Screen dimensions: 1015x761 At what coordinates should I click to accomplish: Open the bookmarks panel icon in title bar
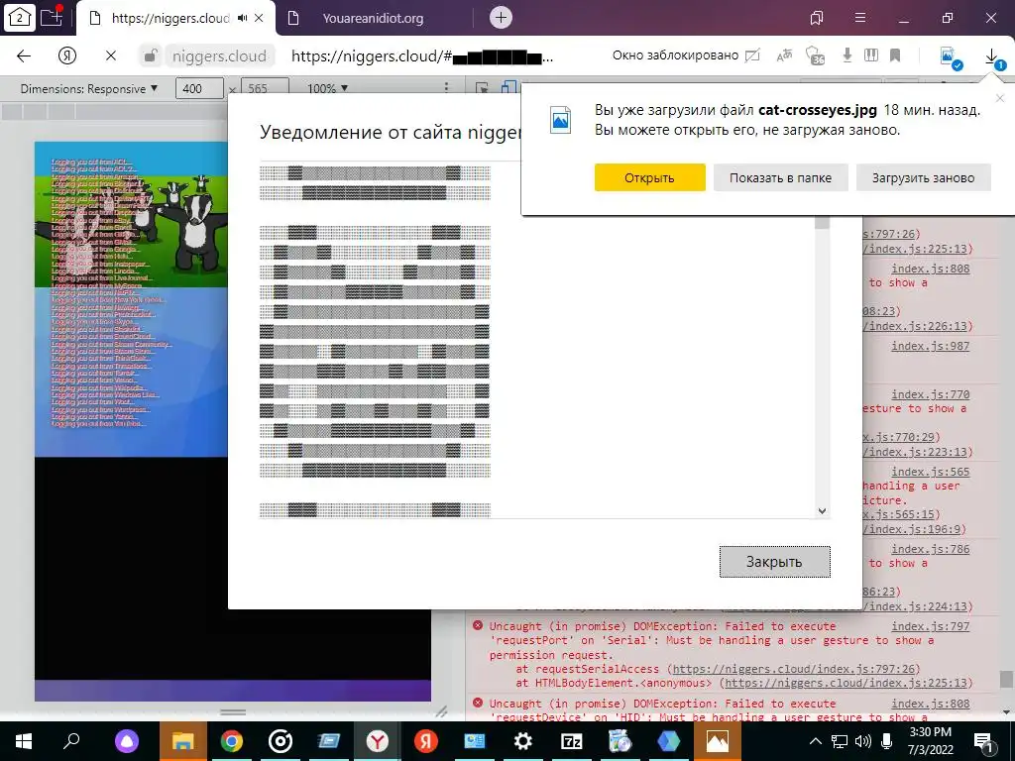click(817, 18)
